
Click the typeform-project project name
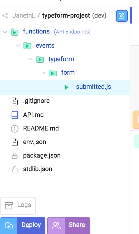point(66,16)
